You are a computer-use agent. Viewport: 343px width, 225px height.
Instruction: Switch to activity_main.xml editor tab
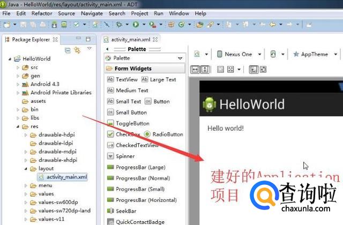(x=131, y=40)
